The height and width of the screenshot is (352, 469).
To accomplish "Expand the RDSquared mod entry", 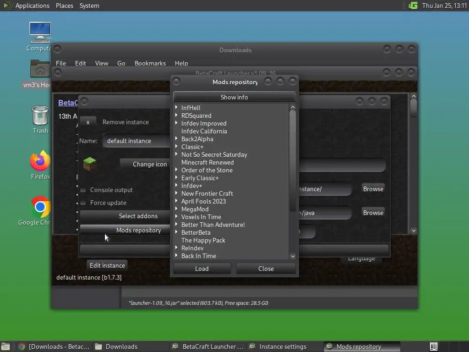I will (176, 115).
